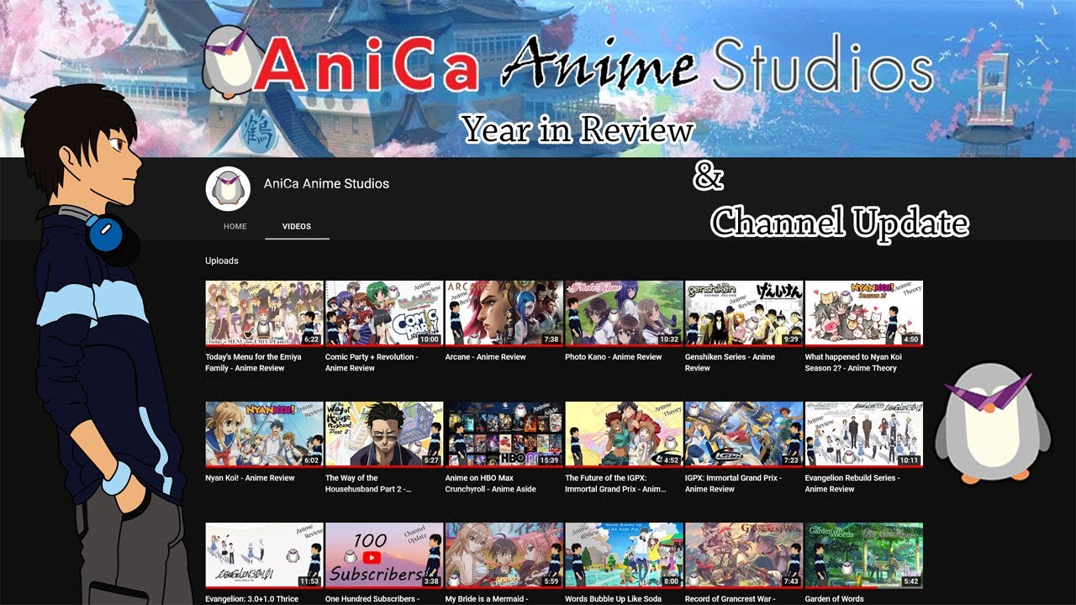The height and width of the screenshot is (605, 1076).
Task: Open the Photo Kano review thumbnail
Action: coord(624,313)
